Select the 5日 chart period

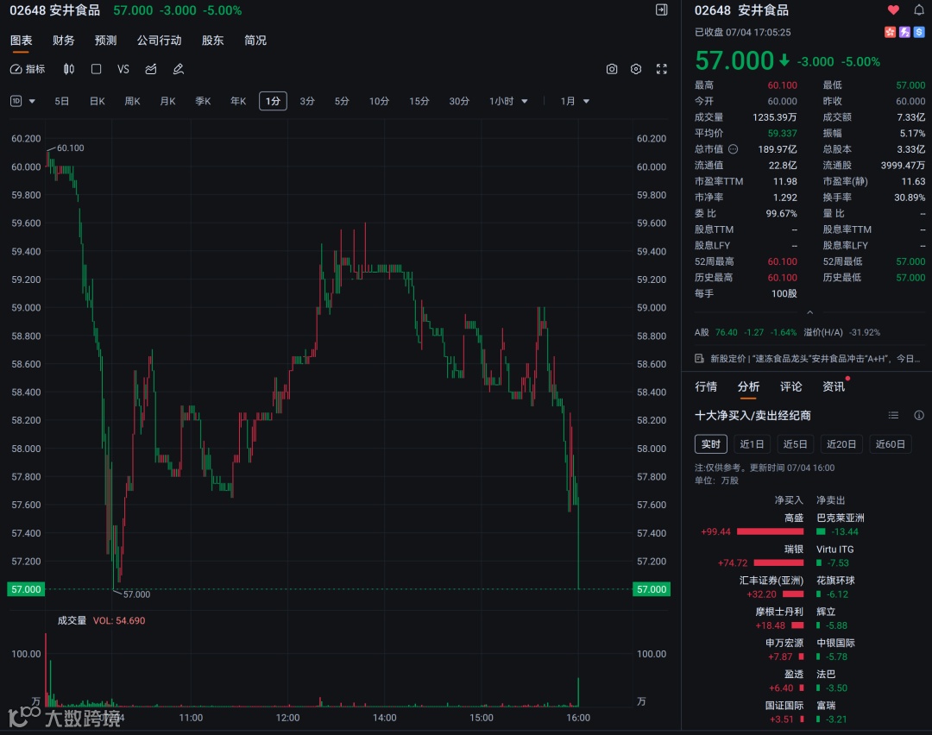62,101
